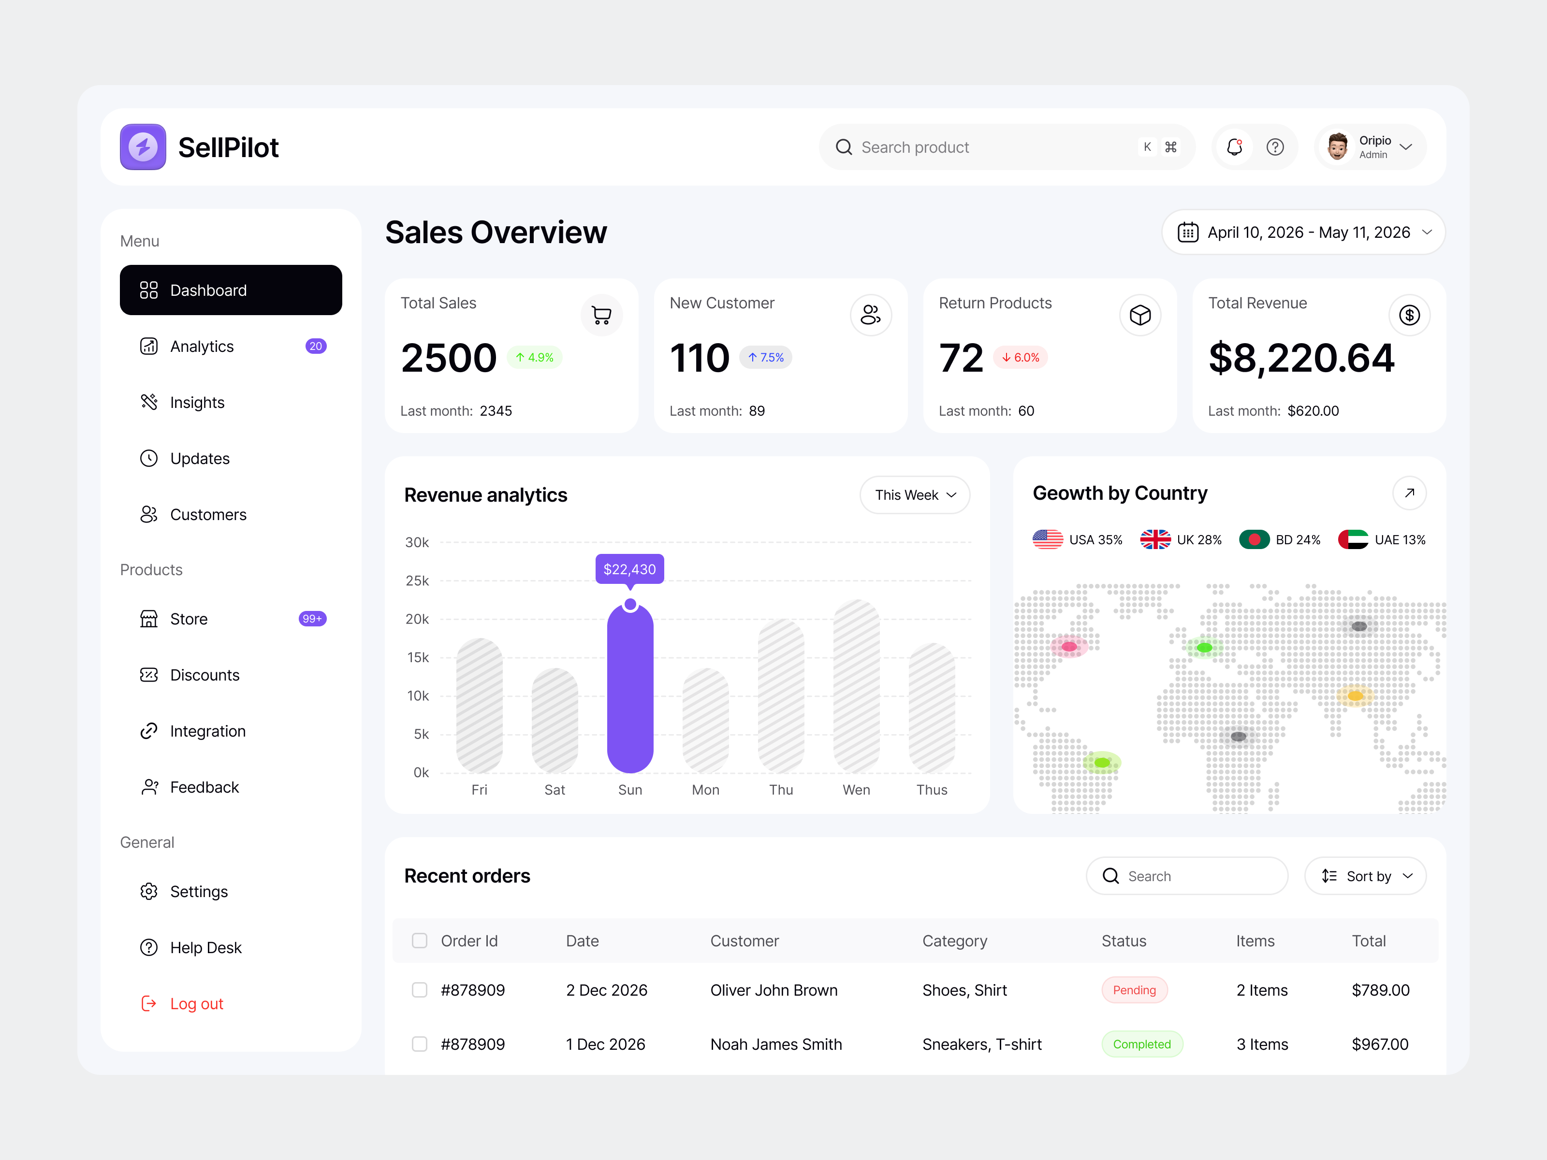
Task: Open Growth by Country via the arrow icon
Action: point(1410,493)
